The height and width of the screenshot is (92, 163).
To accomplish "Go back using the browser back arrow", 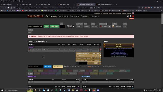I will pyautogui.click(x=2, y=8).
